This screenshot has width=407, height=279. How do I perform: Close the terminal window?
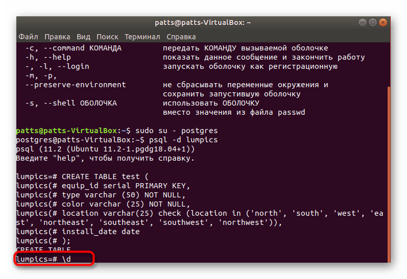point(383,22)
